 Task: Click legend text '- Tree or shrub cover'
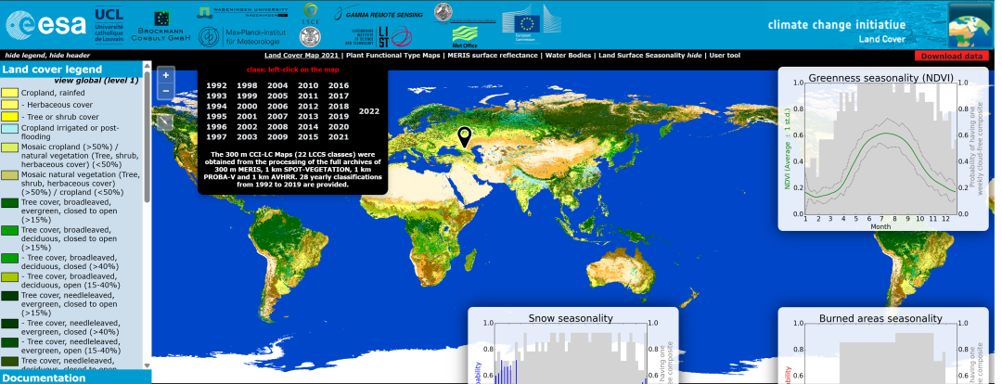(60, 117)
